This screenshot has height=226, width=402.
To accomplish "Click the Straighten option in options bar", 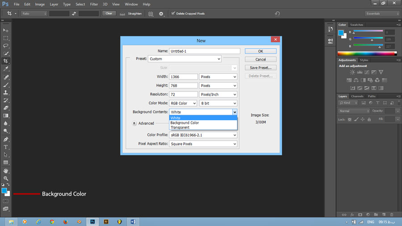I will (x=131, y=13).
